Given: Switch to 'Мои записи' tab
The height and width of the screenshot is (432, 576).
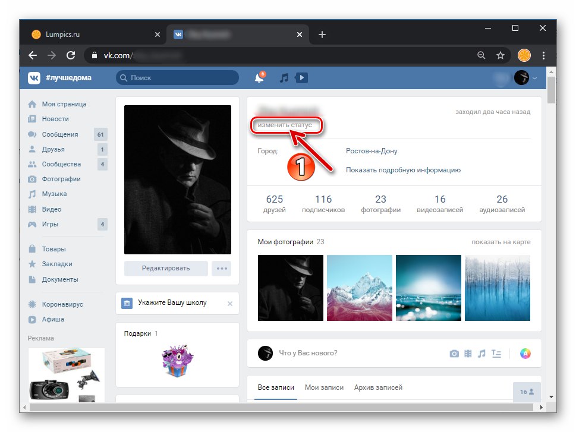Looking at the screenshot, I should tap(325, 387).
